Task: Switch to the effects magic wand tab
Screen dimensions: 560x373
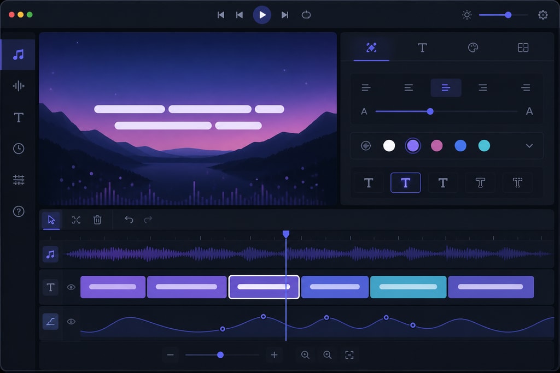Action: point(371,48)
